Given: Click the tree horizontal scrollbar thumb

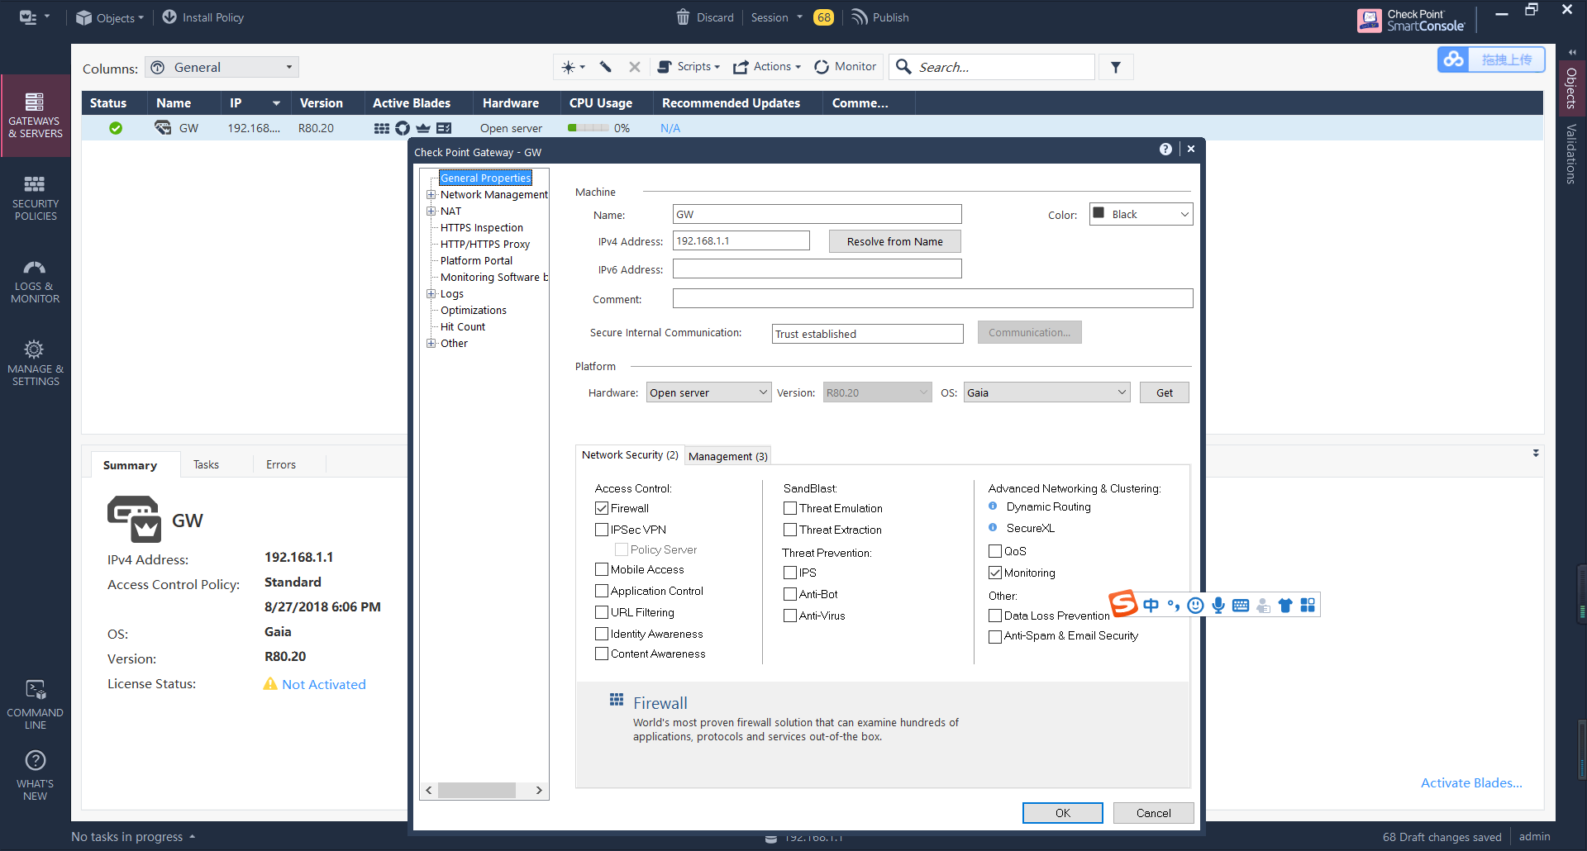Looking at the screenshot, I should pyautogui.click(x=477, y=790).
